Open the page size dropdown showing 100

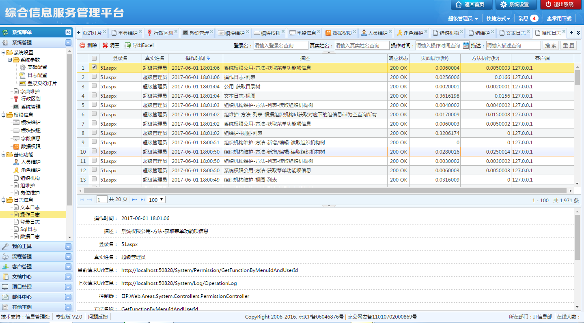point(156,200)
